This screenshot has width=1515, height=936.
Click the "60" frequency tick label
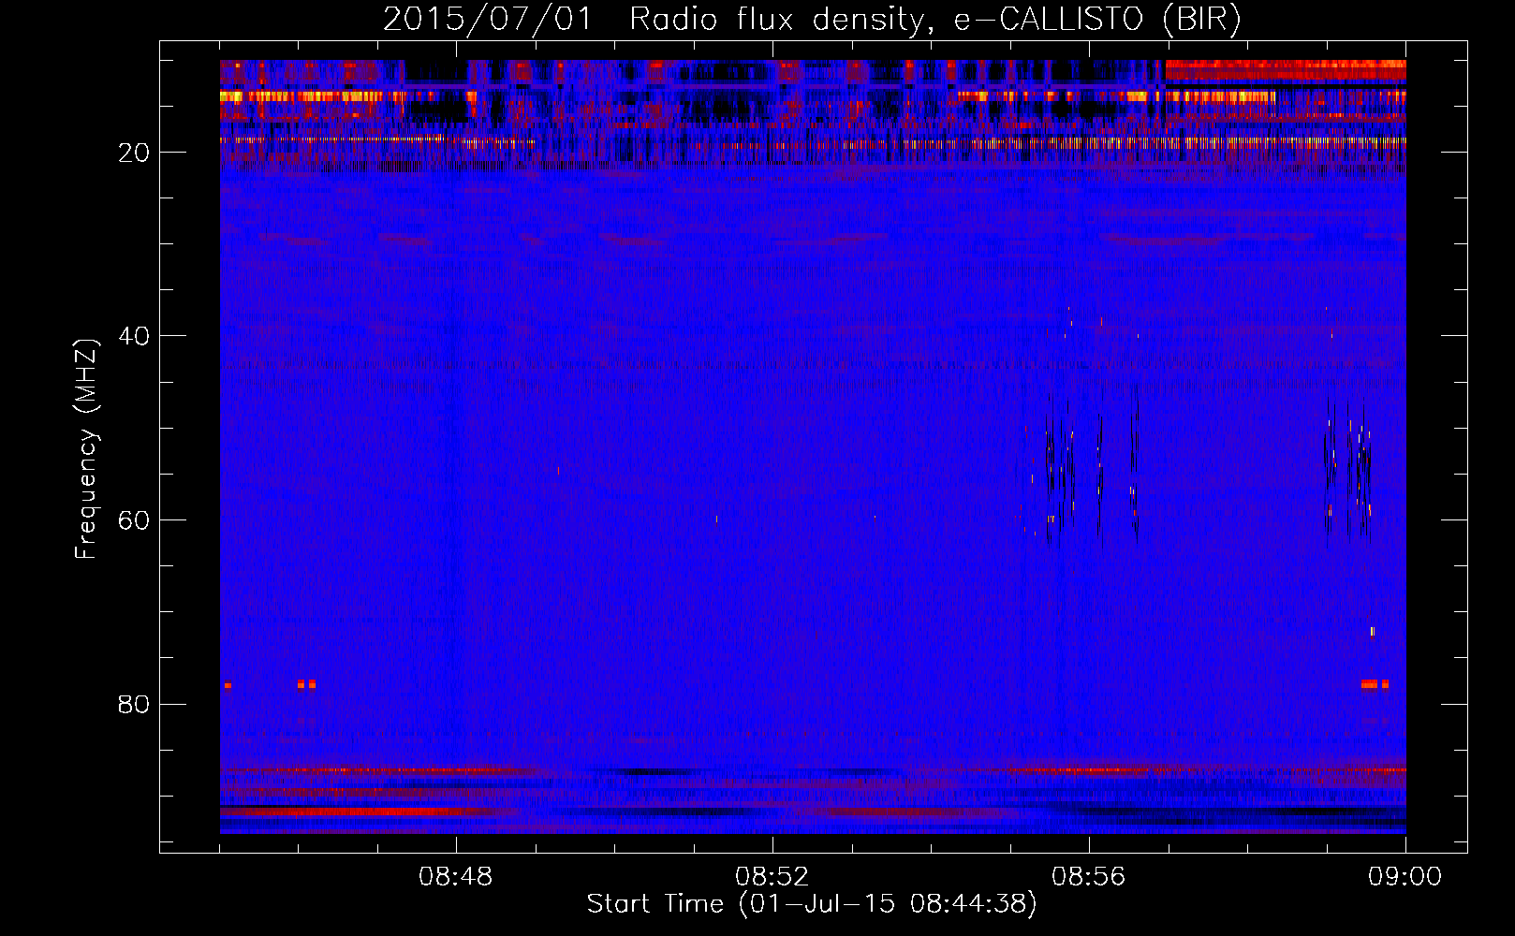click(x=134, y=520)
